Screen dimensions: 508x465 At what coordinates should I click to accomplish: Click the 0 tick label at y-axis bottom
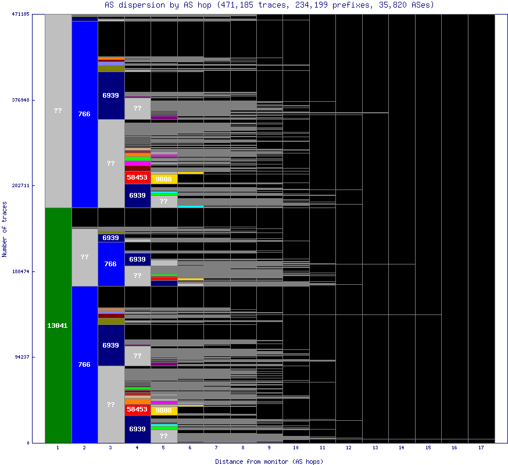tap(28, 443)
